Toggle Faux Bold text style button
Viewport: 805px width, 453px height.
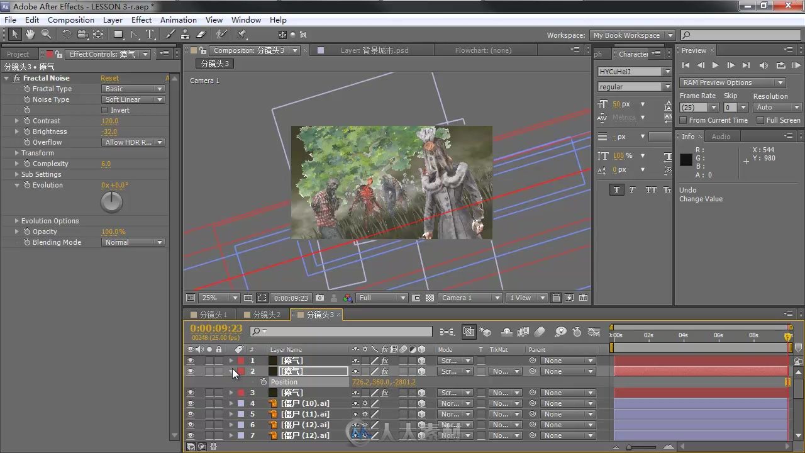(x=616, y=189)
